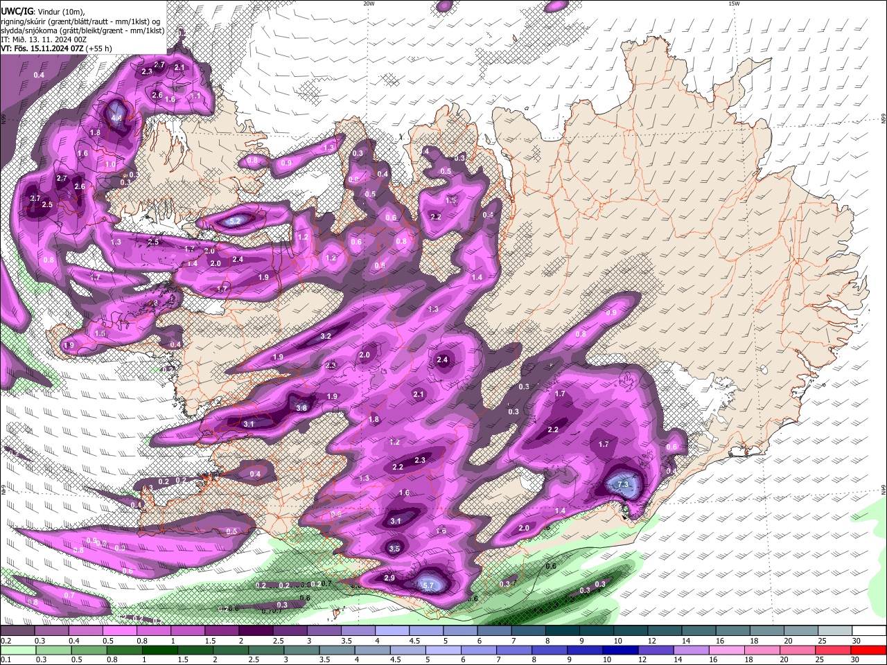Click the white swatch labeled 30 in top legend row
887x665 pixels.
(869, 631)
